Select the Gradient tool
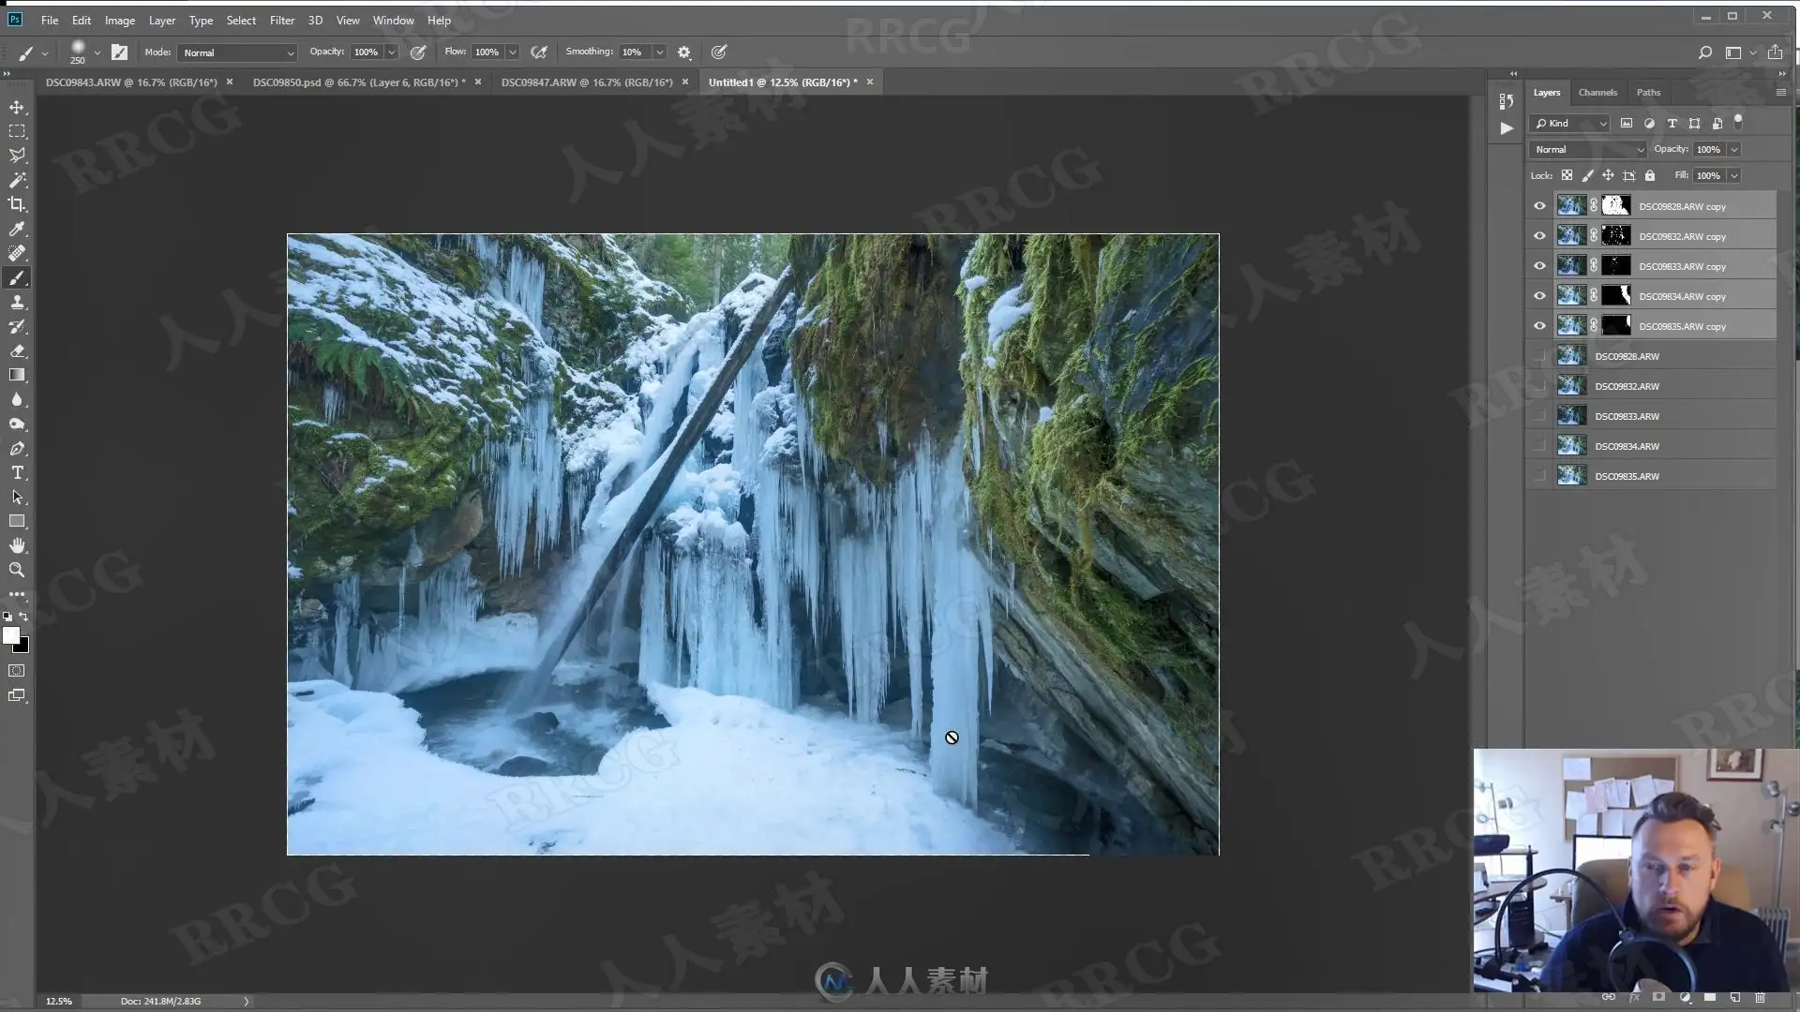Screen dimensions: 1800x1012 (17, 376)
